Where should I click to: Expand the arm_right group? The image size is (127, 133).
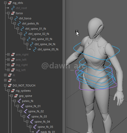click(8, 54)
